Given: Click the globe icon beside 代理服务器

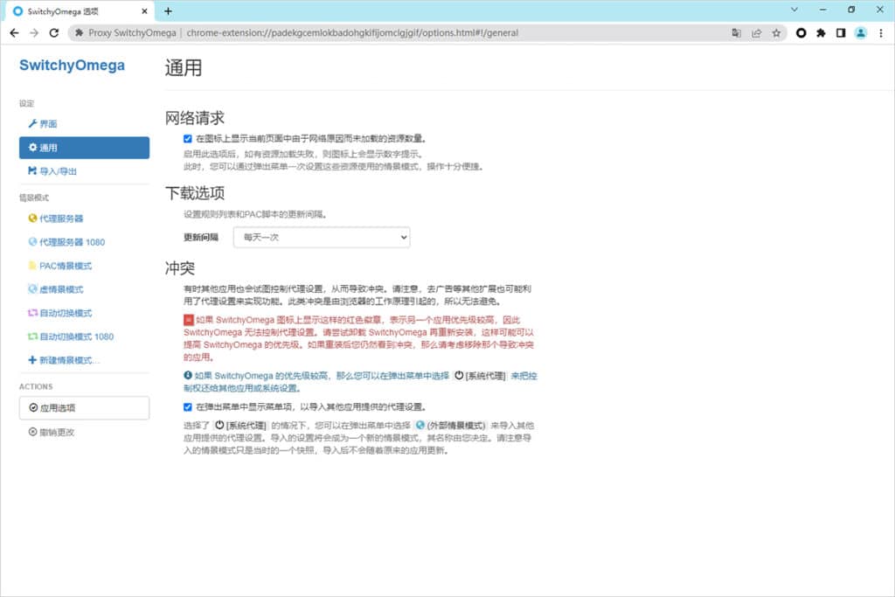Looking at the screenshot, I should [32, 218].
